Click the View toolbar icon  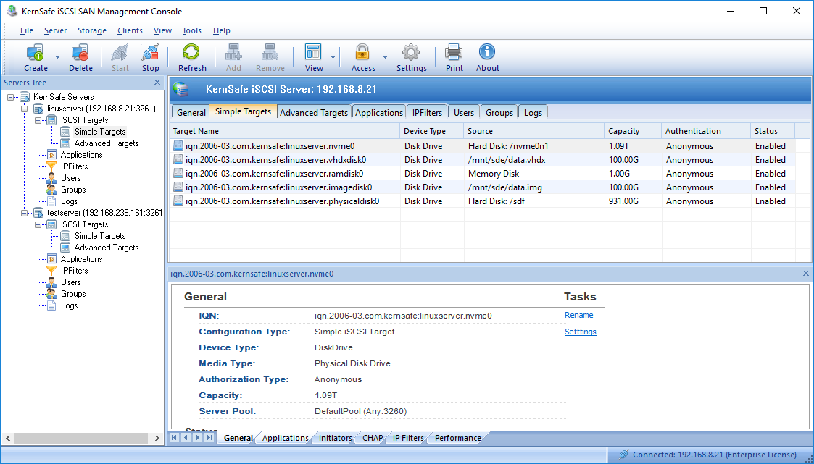pos(314,52)
